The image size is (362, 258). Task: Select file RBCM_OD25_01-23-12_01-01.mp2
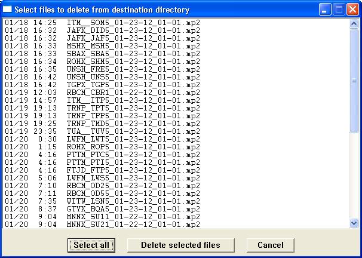[177, 186]
